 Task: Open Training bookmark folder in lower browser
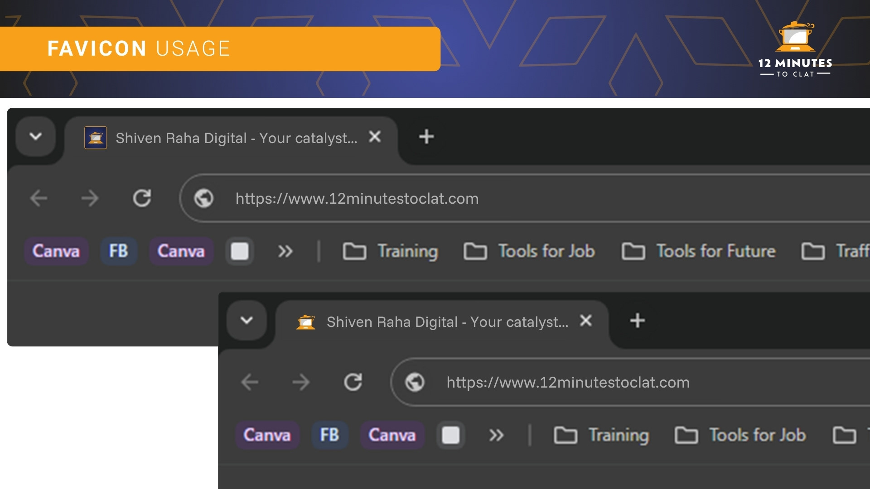click(x=602, y=435)
